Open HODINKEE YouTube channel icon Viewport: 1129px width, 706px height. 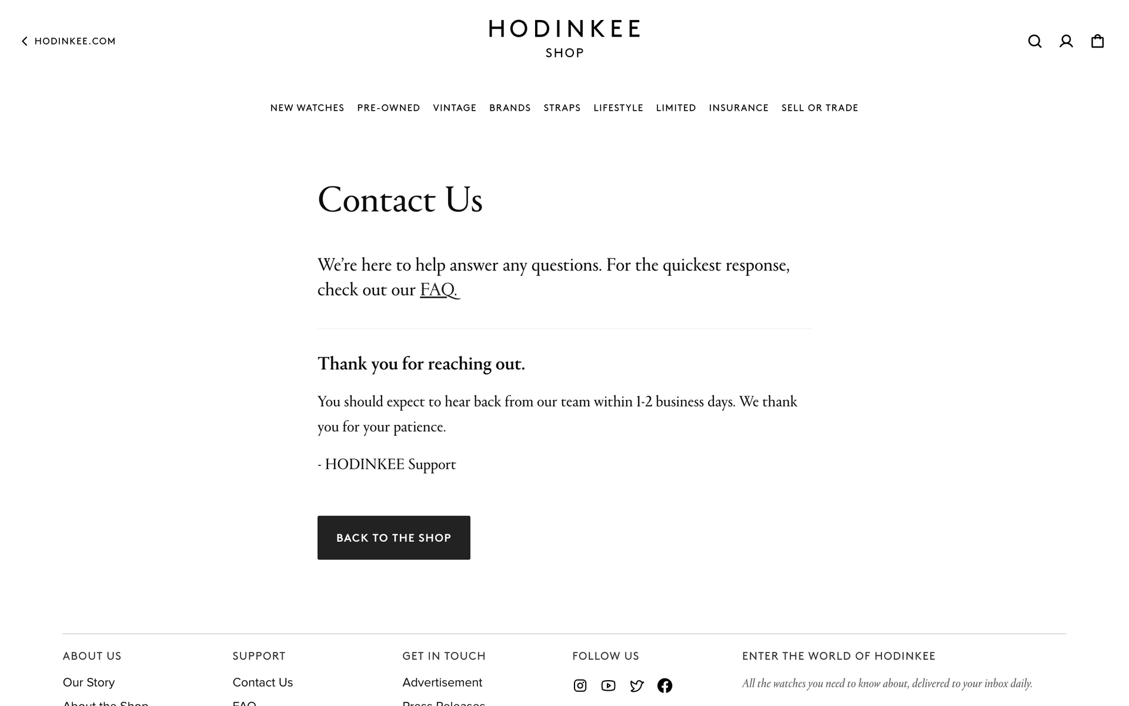(x=608, y=685)
